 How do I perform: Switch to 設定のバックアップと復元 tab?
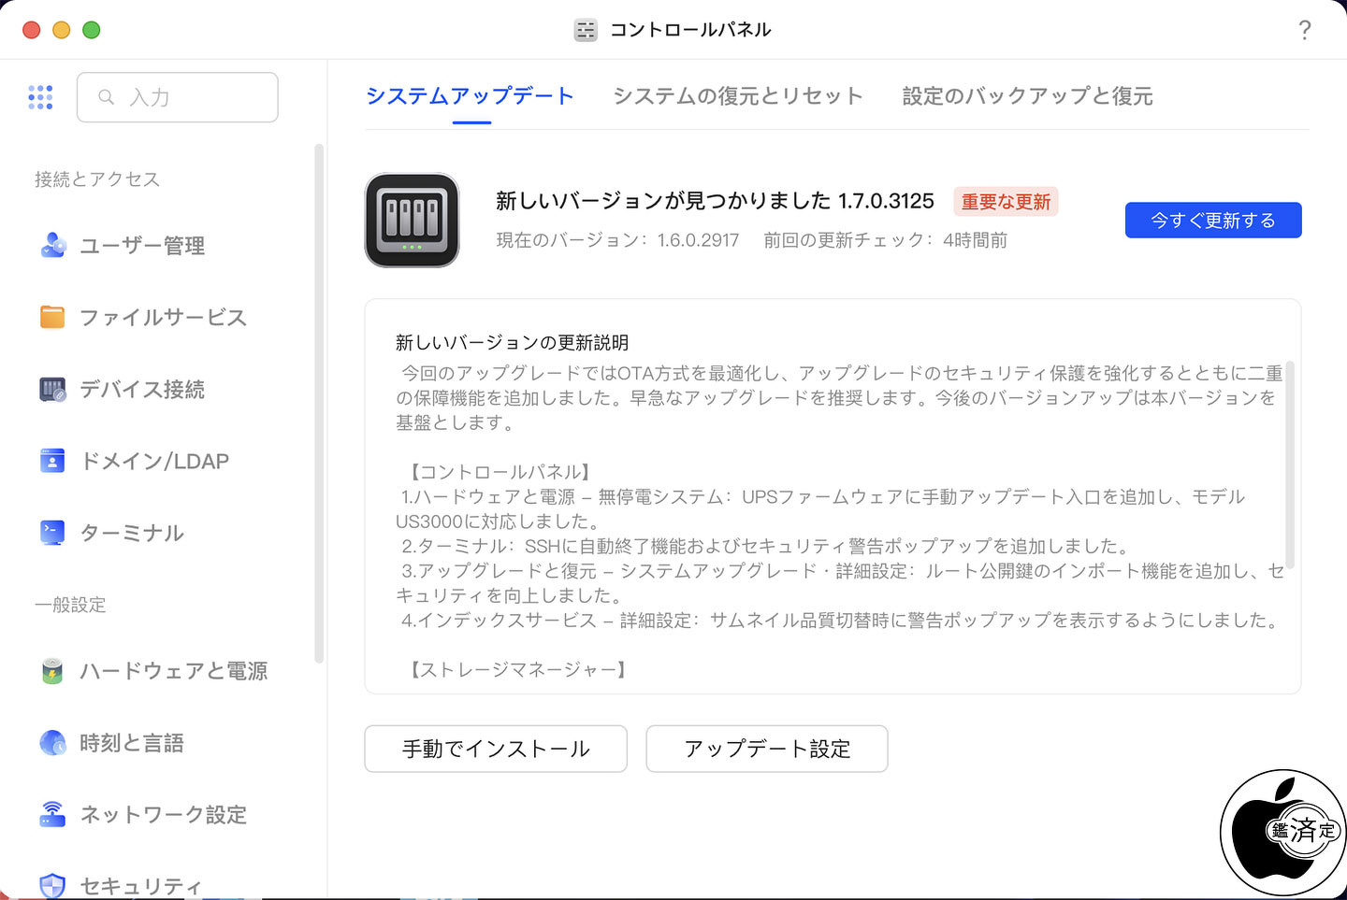coord(1027,96)
